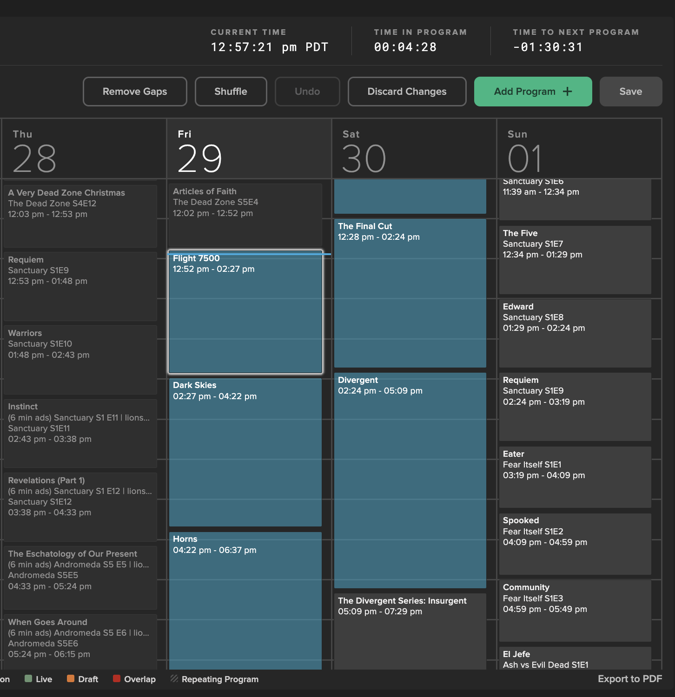
Task: Select Edward Sanctuary S1E8 on Sunday
Action: coord(575,333)
